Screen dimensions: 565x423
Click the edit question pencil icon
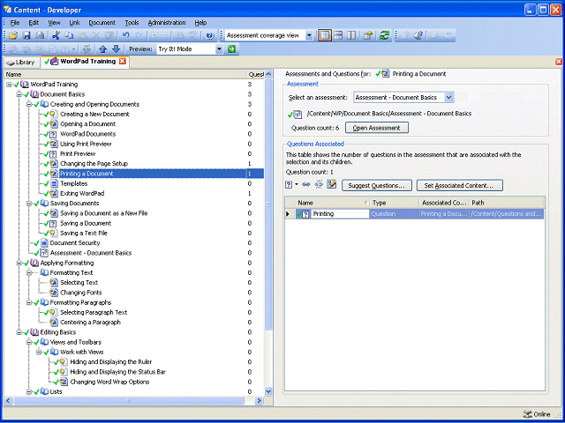coord(332,184)
